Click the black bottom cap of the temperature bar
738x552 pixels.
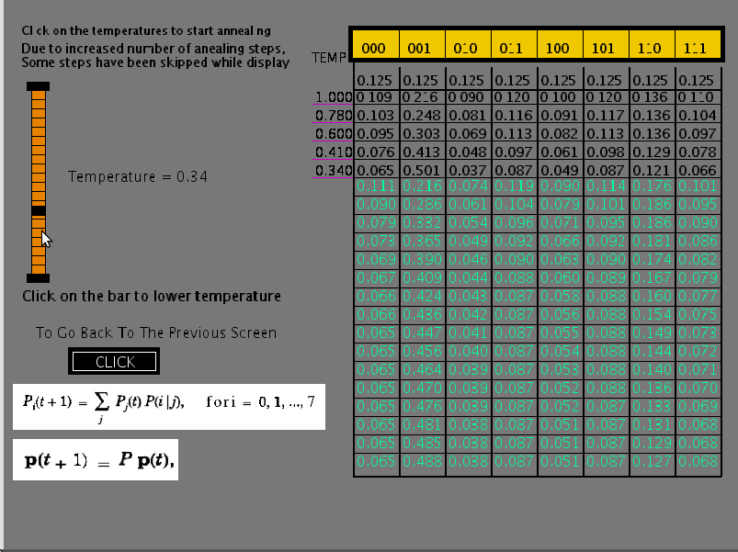tap(38, 278)
